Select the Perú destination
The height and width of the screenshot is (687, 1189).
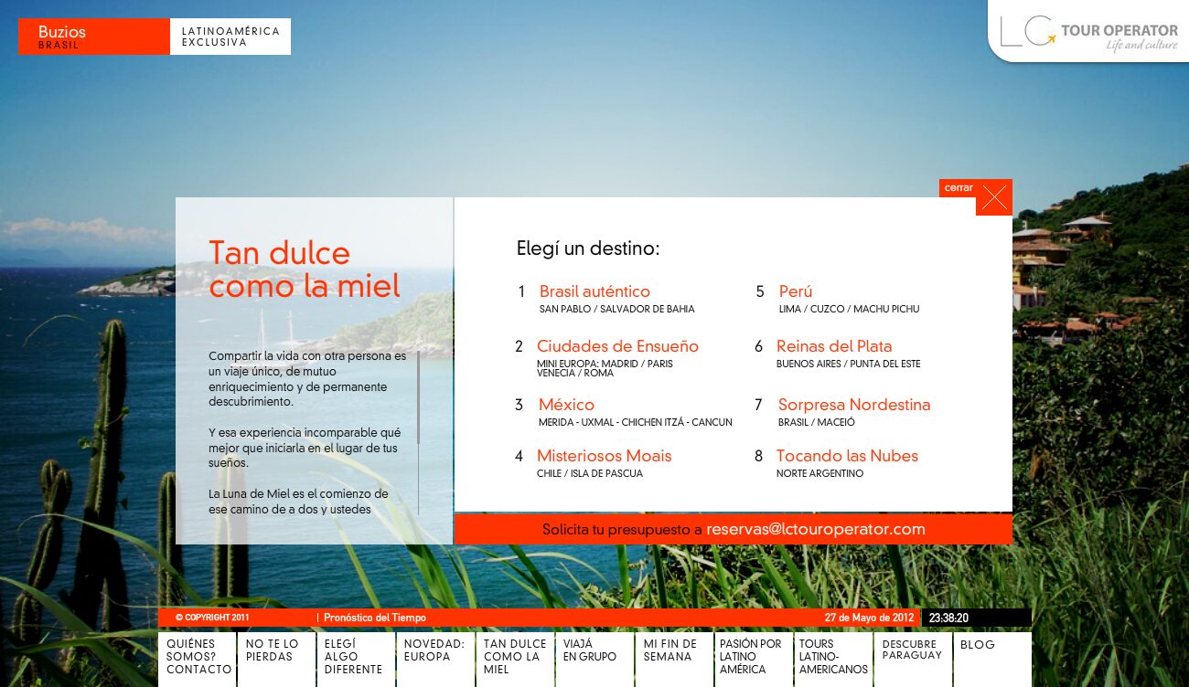[796, 291]
